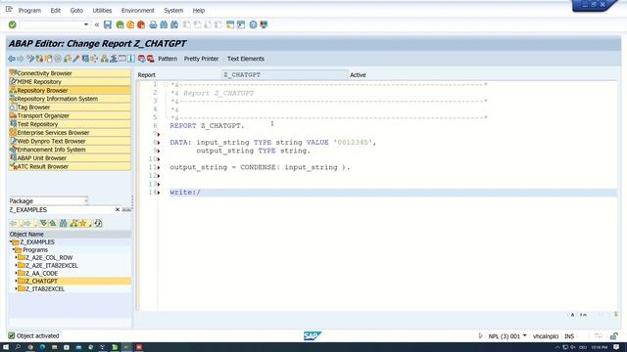
Task: Click the Pattern button
Action: click(168, 59)
